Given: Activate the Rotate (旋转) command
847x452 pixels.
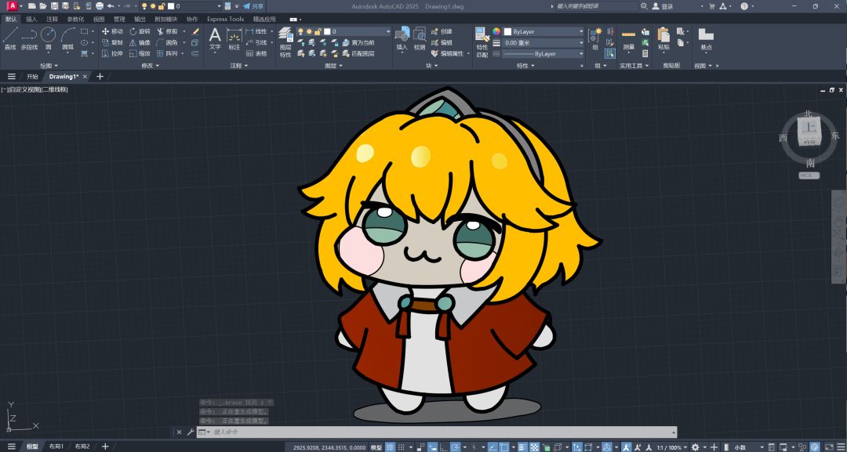Looking at the screenshot, I should pyautogui.click(x=140, y=31).
